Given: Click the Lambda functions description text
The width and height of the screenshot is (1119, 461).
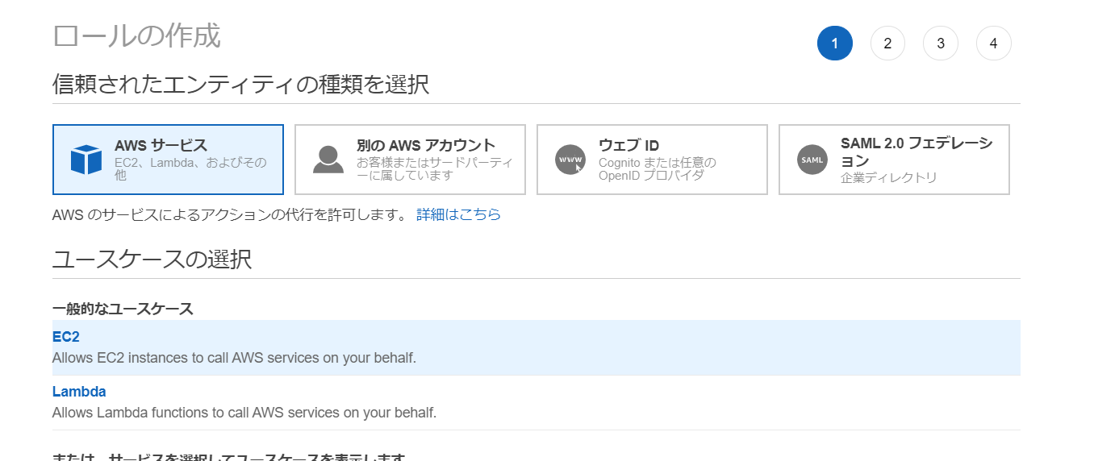Looking at the screenshot, I should click(x=244, y=413).
